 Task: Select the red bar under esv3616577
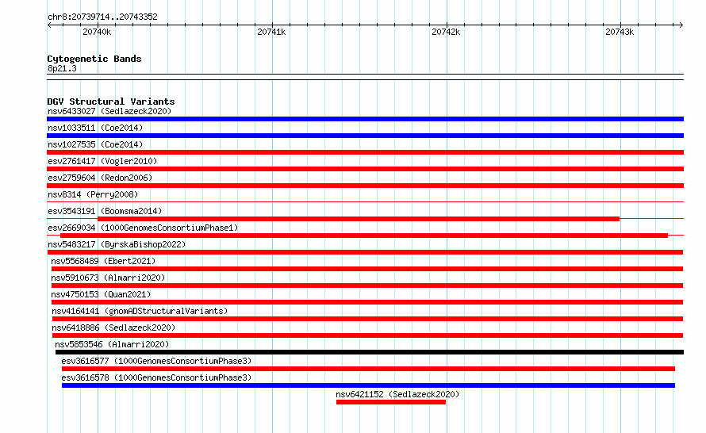(x=368, y=369)
